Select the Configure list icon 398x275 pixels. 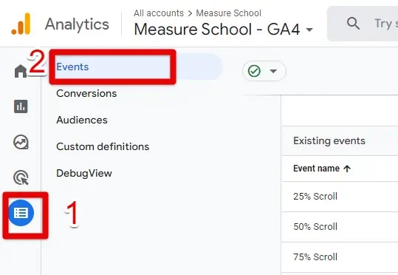coord(21,213)
